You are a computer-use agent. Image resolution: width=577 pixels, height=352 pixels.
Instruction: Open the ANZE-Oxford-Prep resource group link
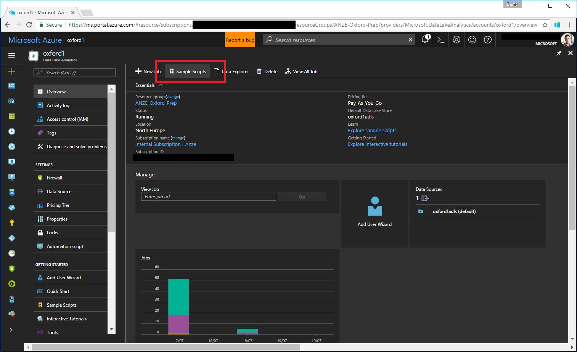156,103
